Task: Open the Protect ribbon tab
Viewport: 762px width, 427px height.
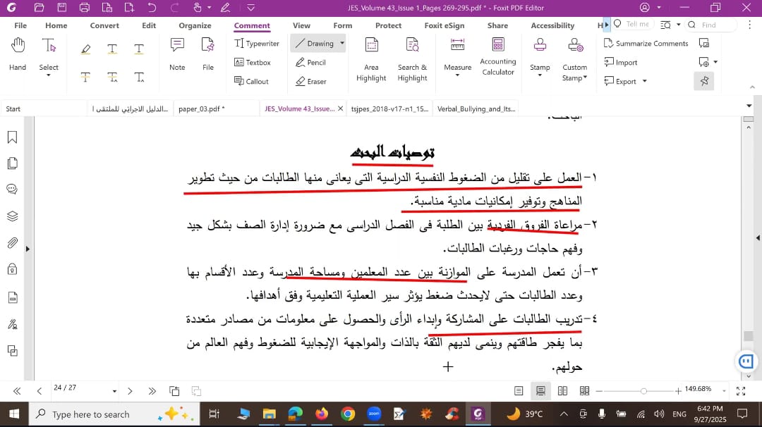Action: (388, 25)
